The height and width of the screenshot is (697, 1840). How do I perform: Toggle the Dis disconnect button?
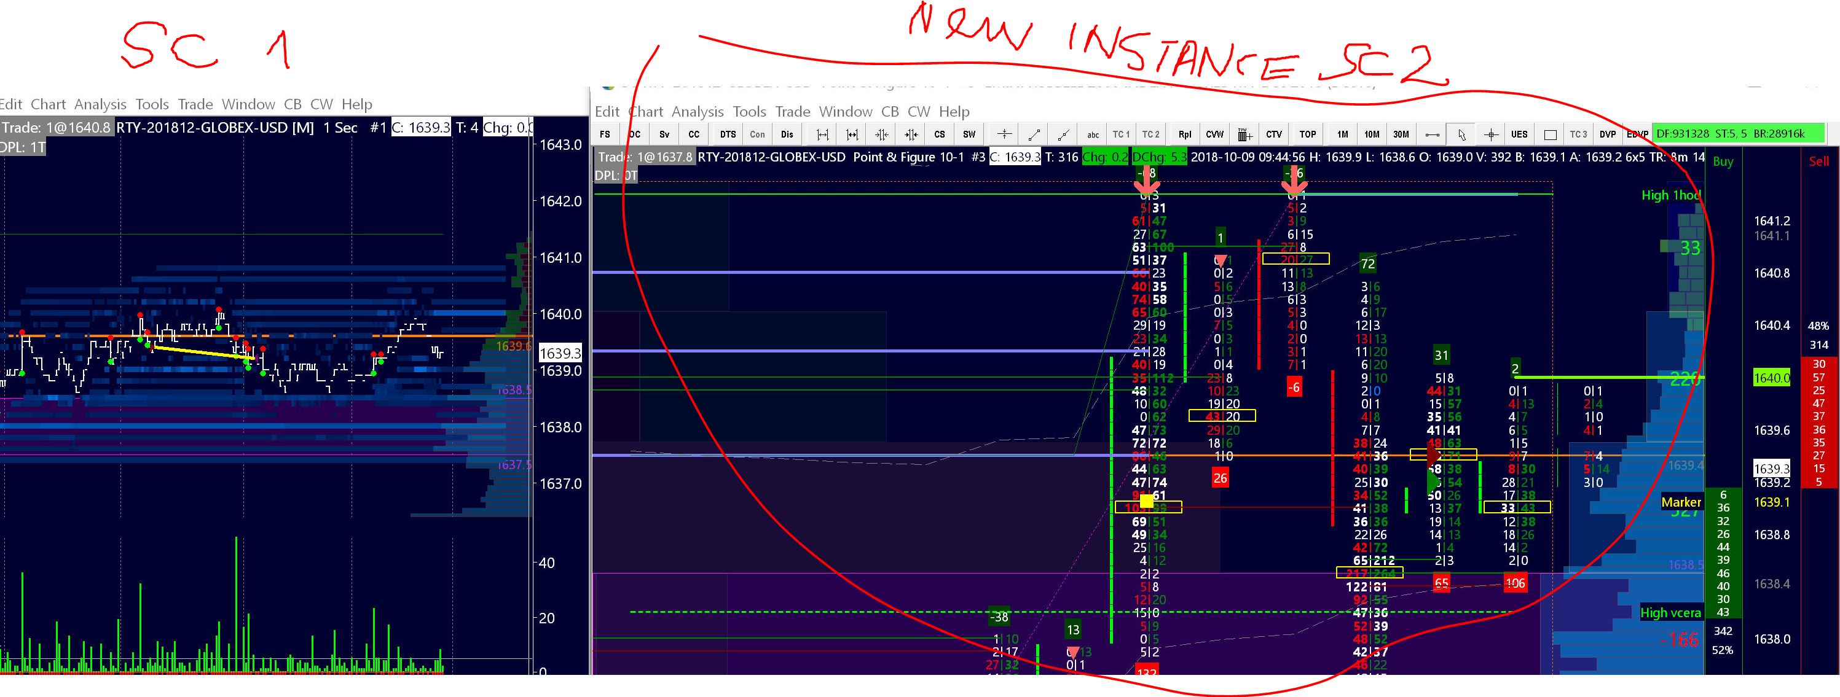coord(787,134)
